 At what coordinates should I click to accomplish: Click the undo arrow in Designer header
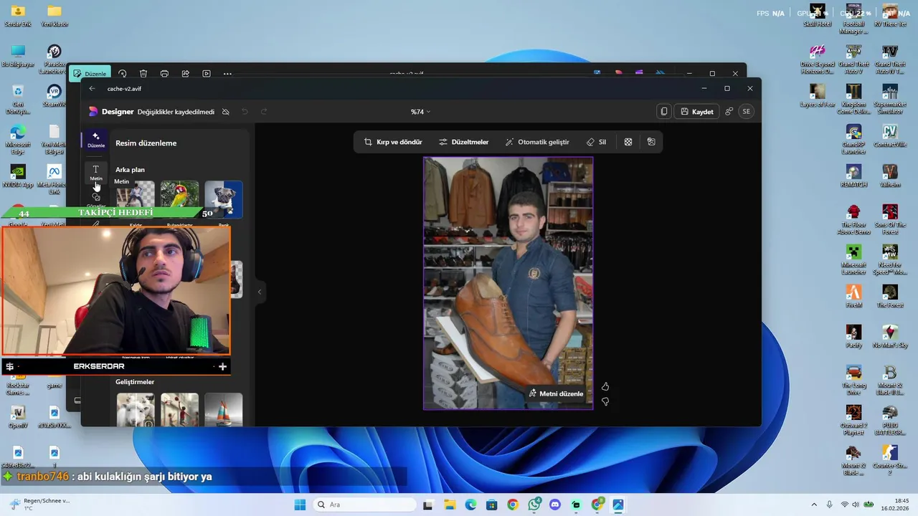[x=245, y=112]
